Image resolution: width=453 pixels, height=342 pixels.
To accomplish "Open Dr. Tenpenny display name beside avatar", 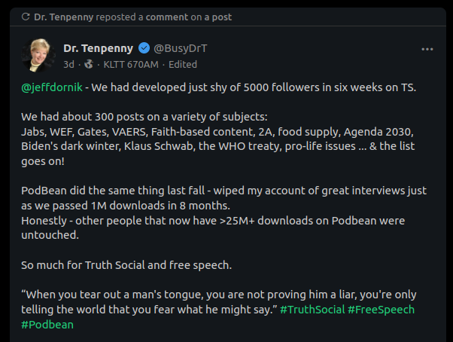I will 99,48.
